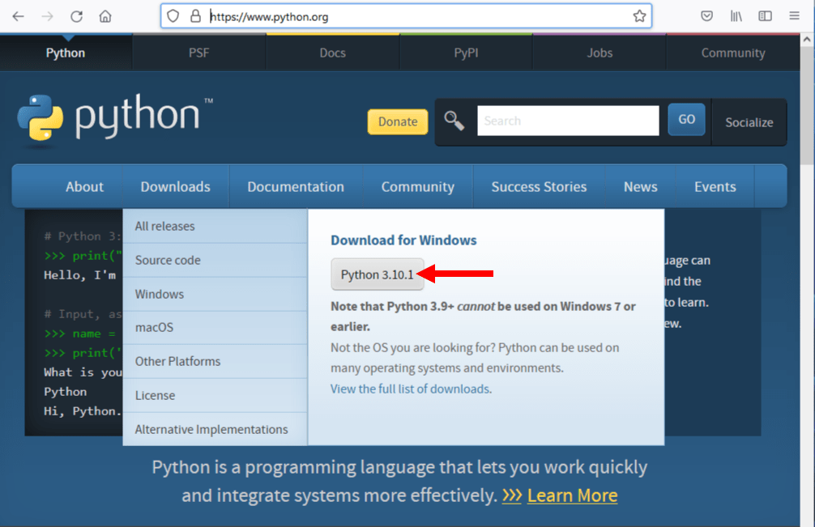The image size is (815, 527).
Task: Open the Firefox Library icon
Action: click(x=736, y=15)
